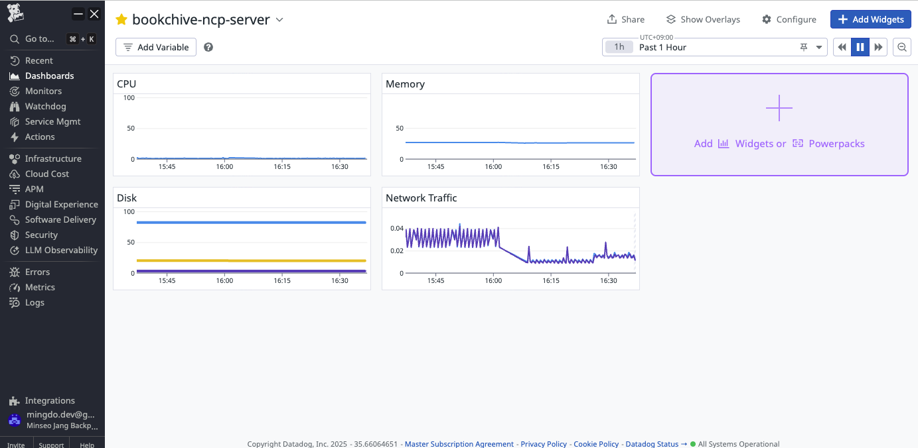918x448 pixels.
Task: Click the Digital Experience sidebar icon
Action: click(15, 204)
